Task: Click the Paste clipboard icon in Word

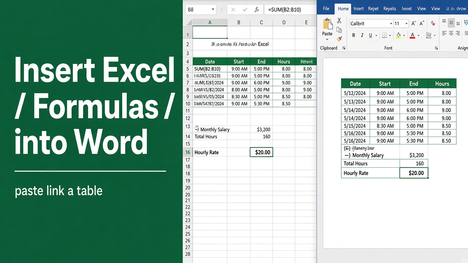Action: coord(327,24)
